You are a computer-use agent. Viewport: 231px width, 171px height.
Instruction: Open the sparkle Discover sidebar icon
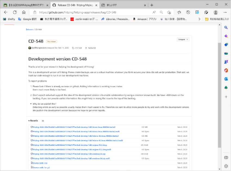click(x=226, y=36)
